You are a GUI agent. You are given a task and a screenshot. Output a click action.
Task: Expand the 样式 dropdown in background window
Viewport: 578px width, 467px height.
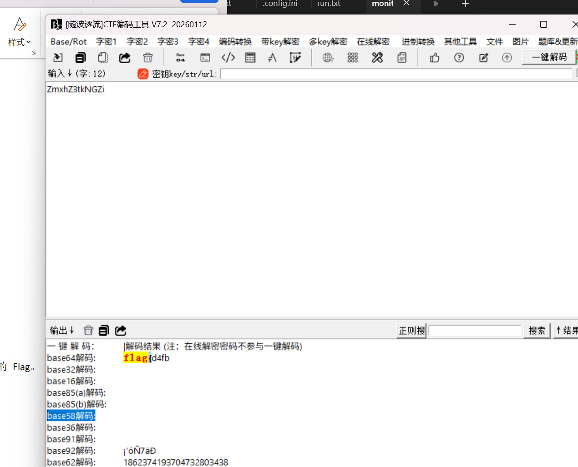[19, 42]
